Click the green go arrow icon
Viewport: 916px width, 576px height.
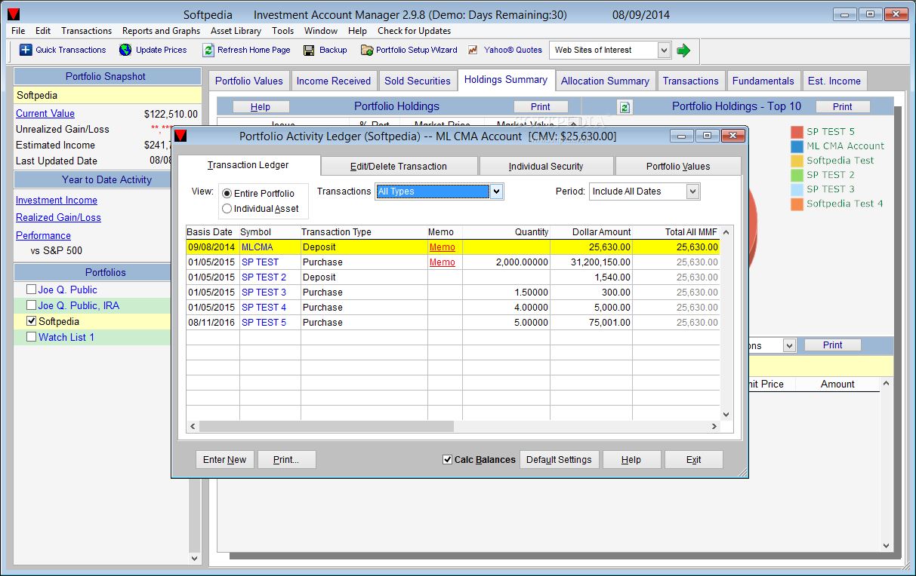(x=683, y=51)
